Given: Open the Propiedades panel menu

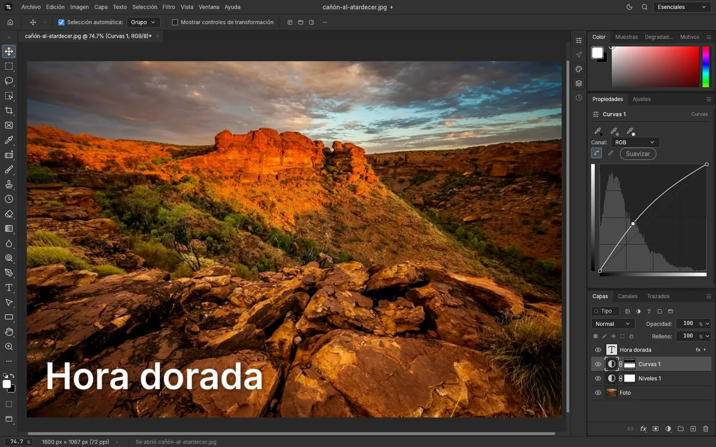Looking at the screenshot, I should [709, 99].
